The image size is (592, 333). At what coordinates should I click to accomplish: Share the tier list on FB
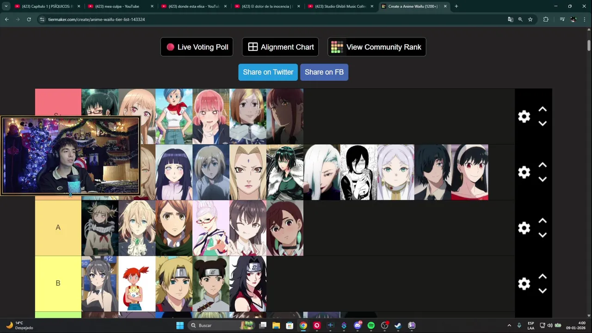[324, 72]
